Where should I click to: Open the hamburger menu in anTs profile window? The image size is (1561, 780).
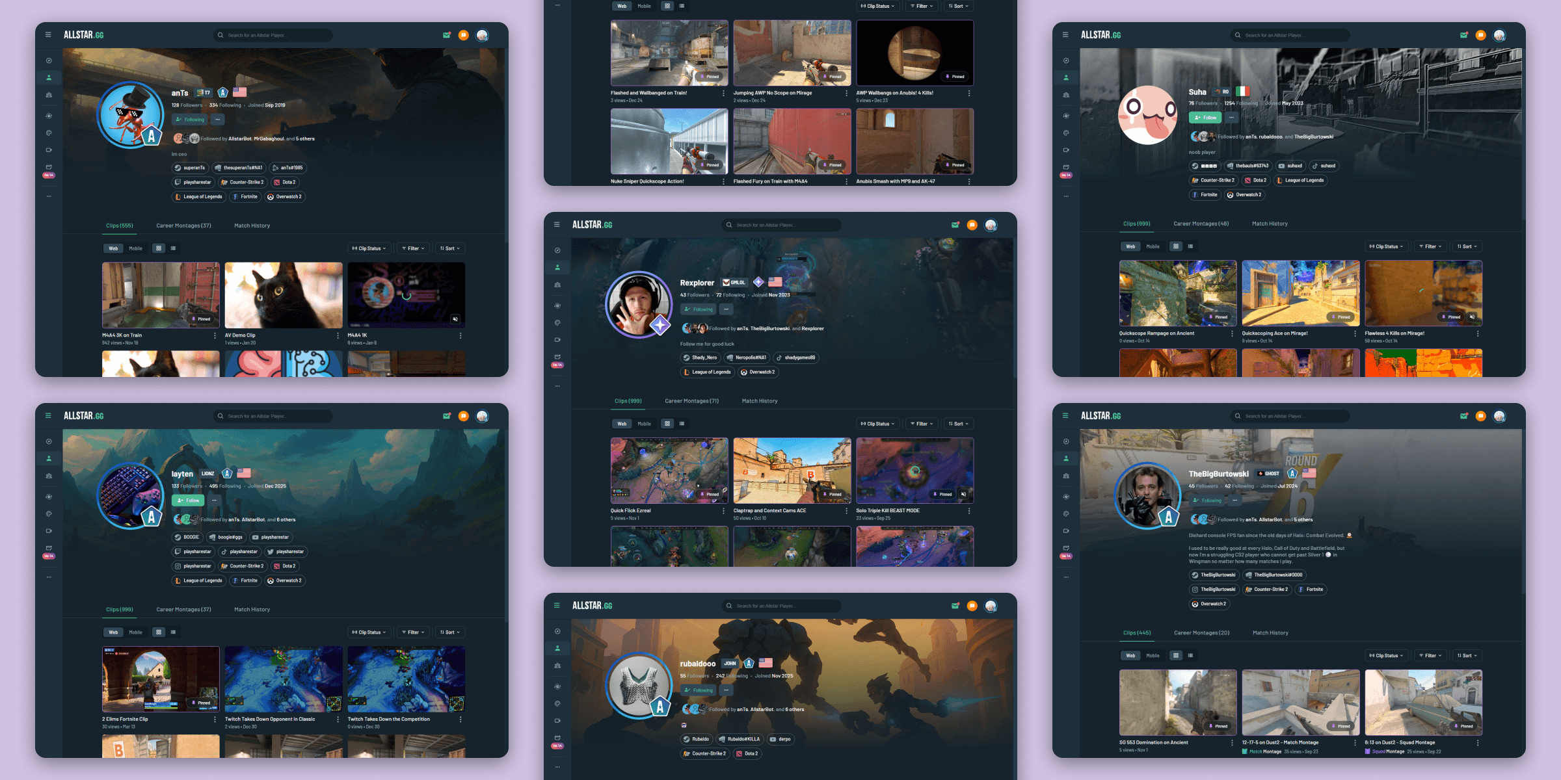pos(48,35)
